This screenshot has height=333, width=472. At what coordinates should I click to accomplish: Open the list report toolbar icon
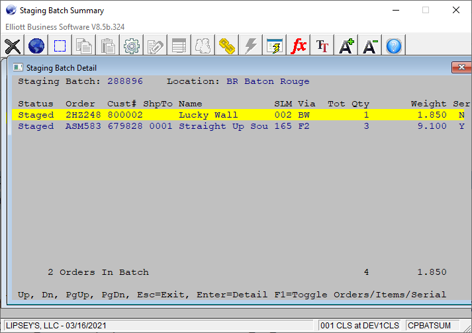(x=179, y=46)
